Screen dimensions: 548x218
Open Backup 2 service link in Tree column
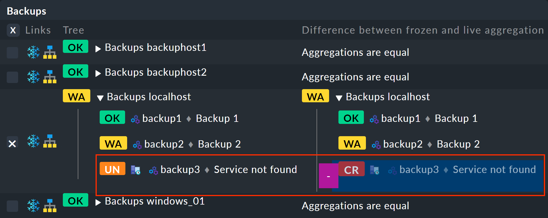point(219,144)
